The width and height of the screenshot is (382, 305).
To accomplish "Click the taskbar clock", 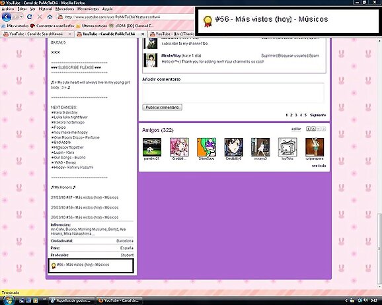I will pyautogui.click(x=373, y=300).
